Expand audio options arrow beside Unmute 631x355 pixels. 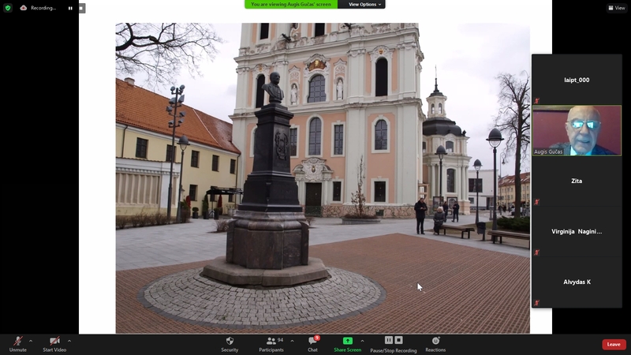pyautogui.click(x=31, y=341)
